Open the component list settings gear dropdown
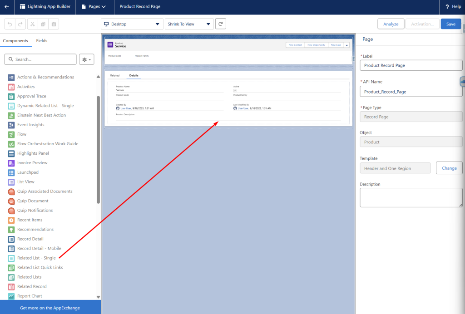This screenshot has width=465, height=314. [x=86, y=59]
